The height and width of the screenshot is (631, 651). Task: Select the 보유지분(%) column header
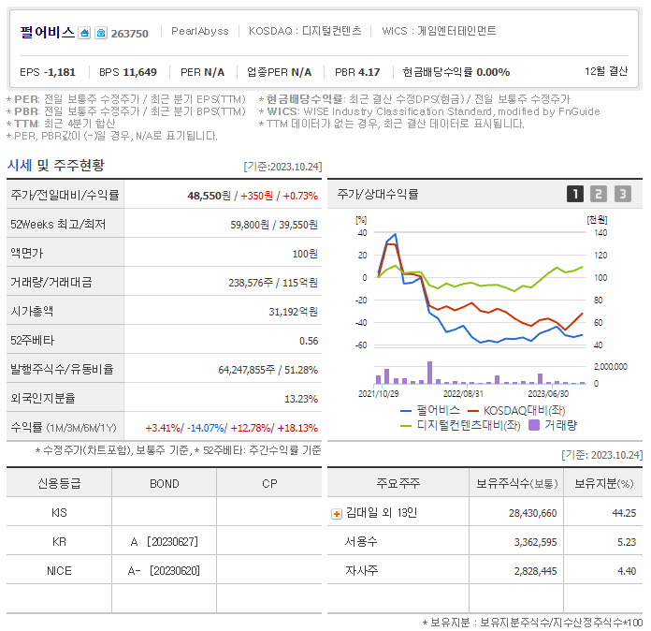pyautogui.click(x=603, y=483)
